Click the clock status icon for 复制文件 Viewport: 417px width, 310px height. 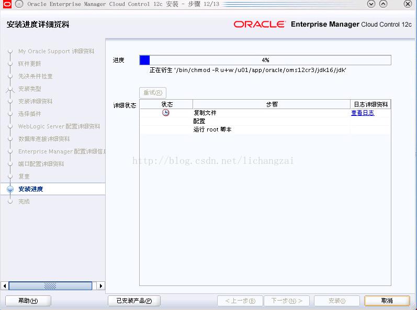click(x=165, y=113)
